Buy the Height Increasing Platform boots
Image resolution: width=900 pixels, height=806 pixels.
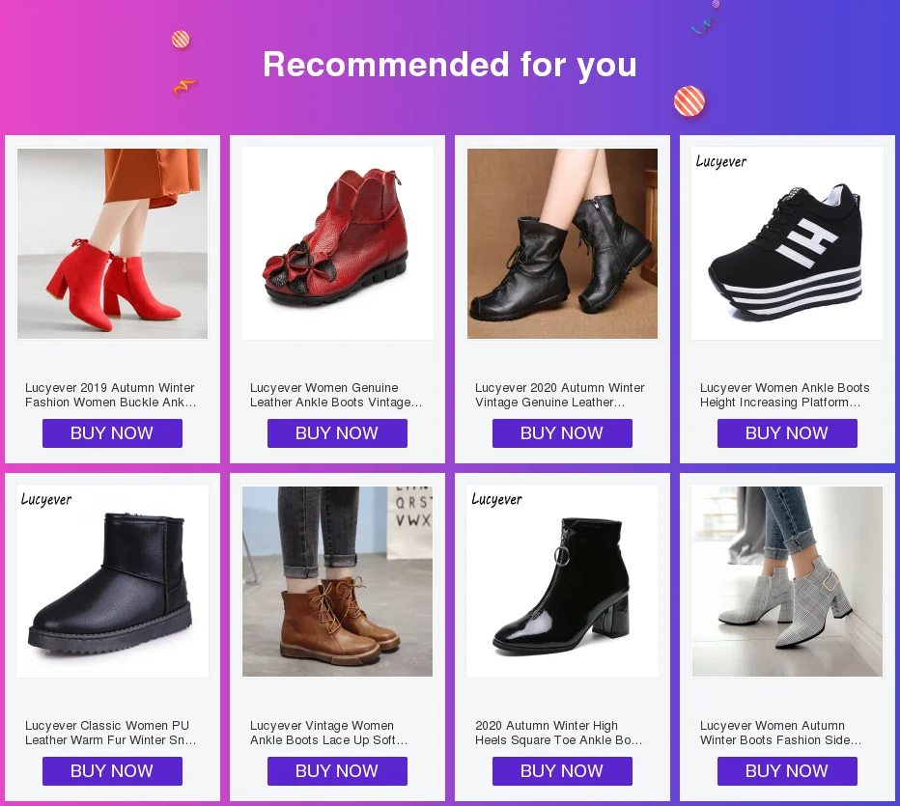click(x=788, y=433)
